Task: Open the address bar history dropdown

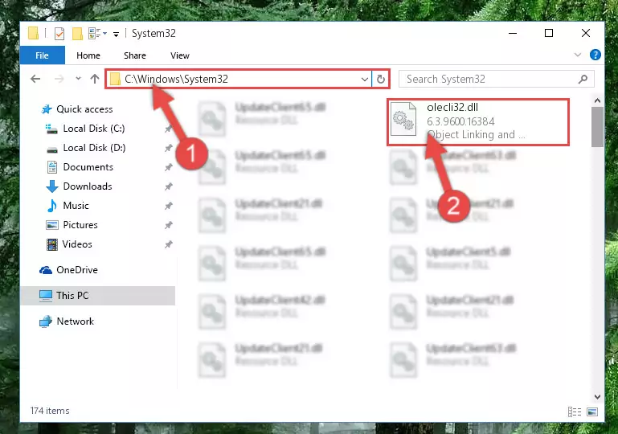Action: click(365, 80)
